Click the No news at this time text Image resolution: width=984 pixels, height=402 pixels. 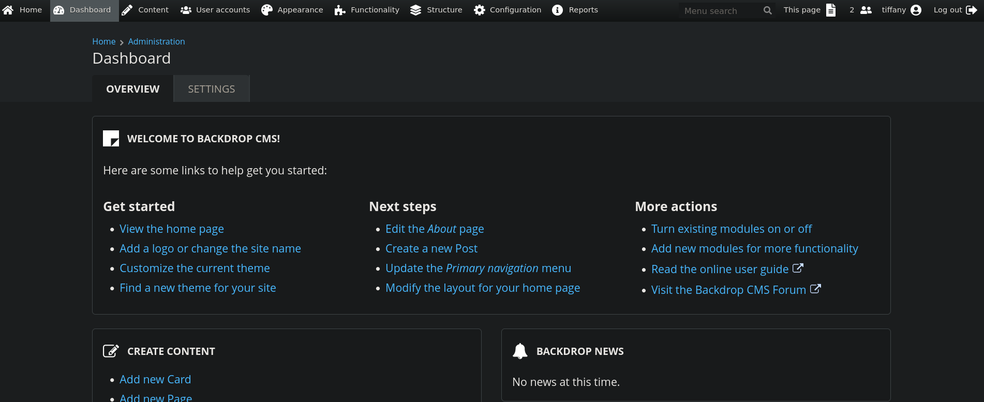click(x=565, y=382)
